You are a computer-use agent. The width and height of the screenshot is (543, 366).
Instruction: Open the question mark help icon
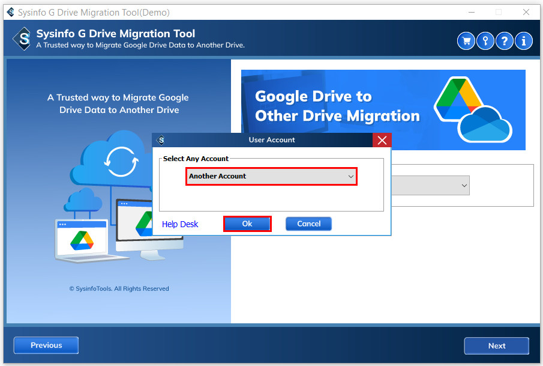pos(504,41)
